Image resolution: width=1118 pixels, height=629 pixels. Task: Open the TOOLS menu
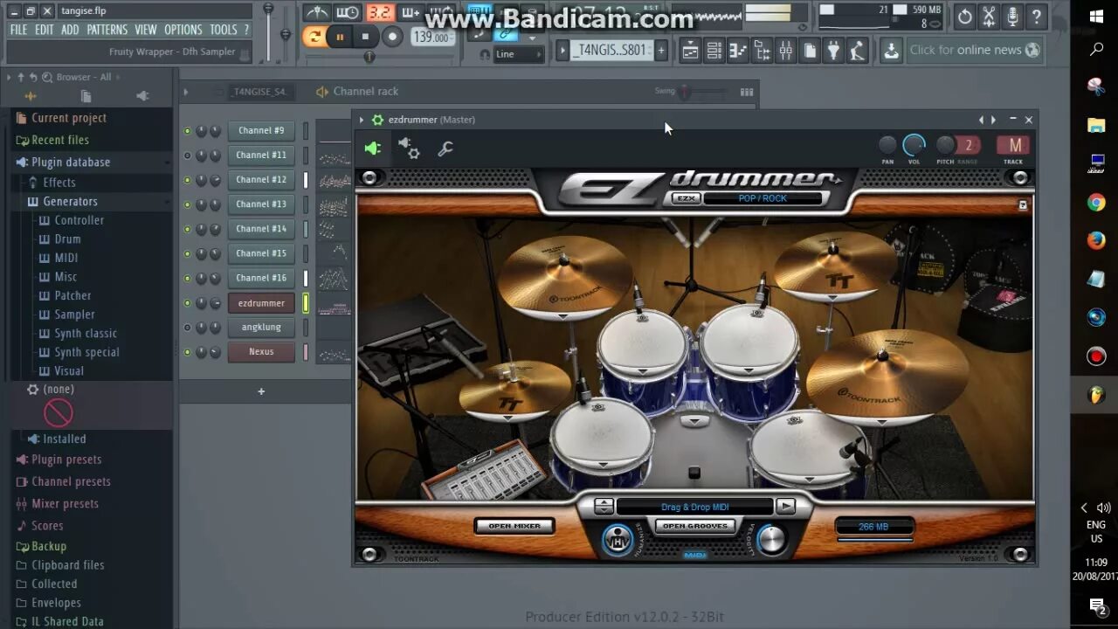pyautogui.click(x=224, y=30)
